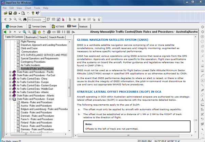Image resolution: width=205 pixels, height=142 pixels.
Task: Open the Help menu
Action: pos(46,8)
